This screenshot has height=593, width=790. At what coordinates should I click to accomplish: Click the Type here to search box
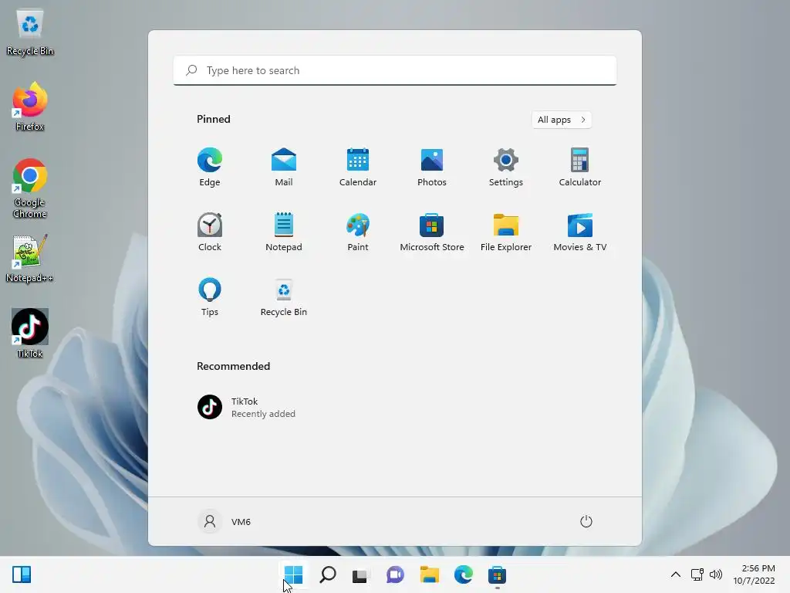395,70
